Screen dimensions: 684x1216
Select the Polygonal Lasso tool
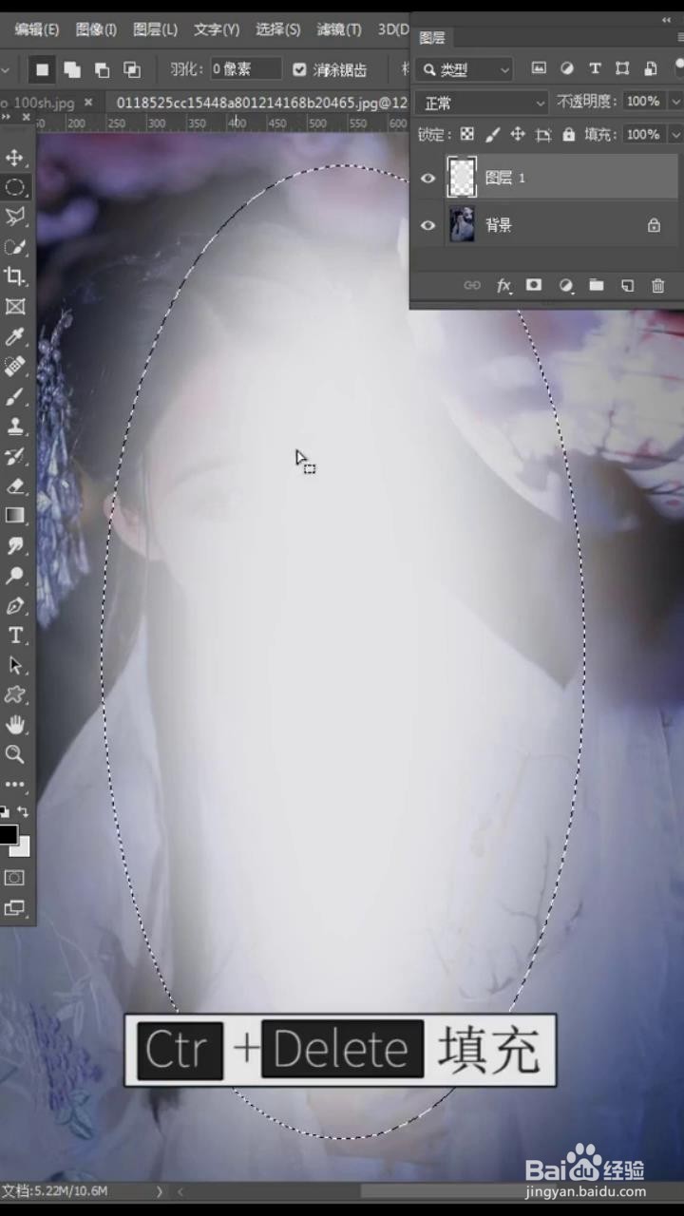coord(15,217)
